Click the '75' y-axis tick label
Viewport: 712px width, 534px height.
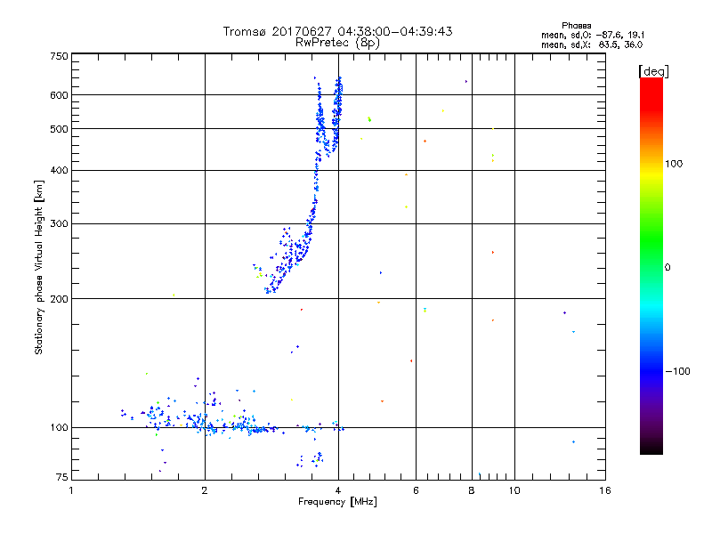(62, 477)
